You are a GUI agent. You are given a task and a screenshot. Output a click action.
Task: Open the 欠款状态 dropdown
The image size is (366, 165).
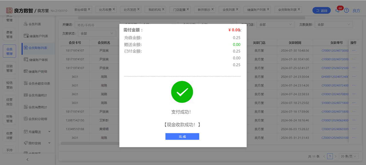97,33
